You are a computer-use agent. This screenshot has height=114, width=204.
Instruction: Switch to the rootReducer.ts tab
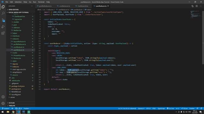64,6
